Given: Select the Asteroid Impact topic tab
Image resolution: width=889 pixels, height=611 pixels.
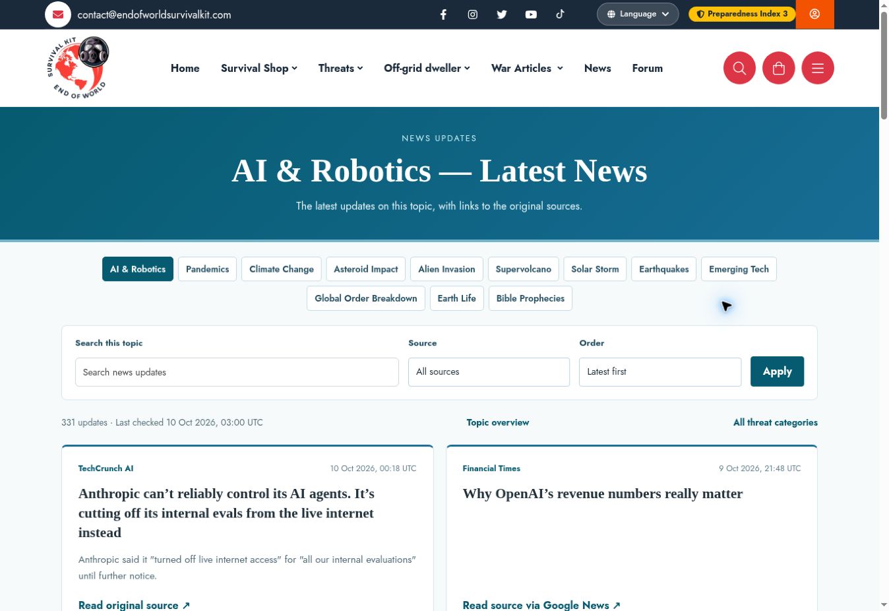Looking at the screenshot, I should (366, 269).
